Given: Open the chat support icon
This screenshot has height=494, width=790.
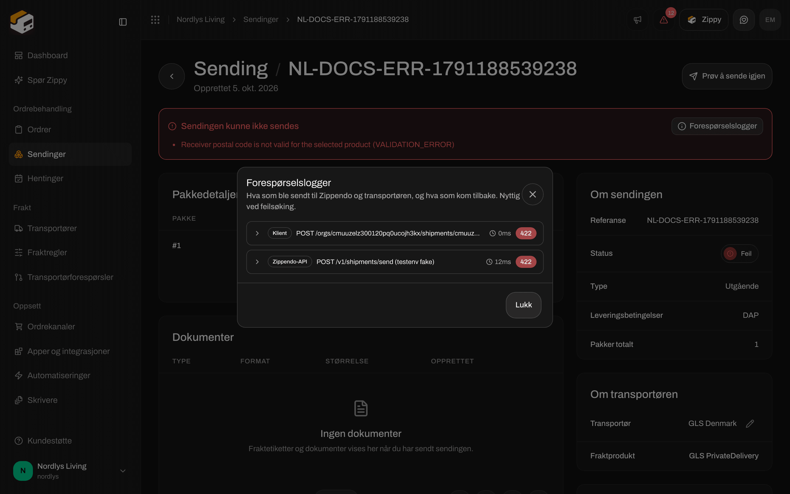Looking at the screenshot, I should tap(744, 19).
